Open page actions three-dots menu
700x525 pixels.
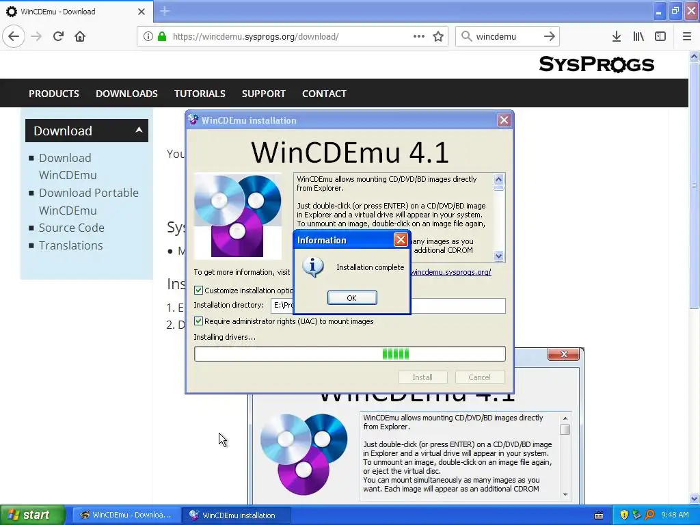(x=419, y=36)
